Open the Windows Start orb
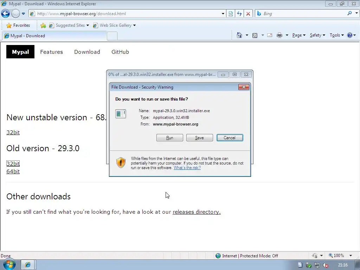This screenshot has width=360, height=270. tap(9, 265)
